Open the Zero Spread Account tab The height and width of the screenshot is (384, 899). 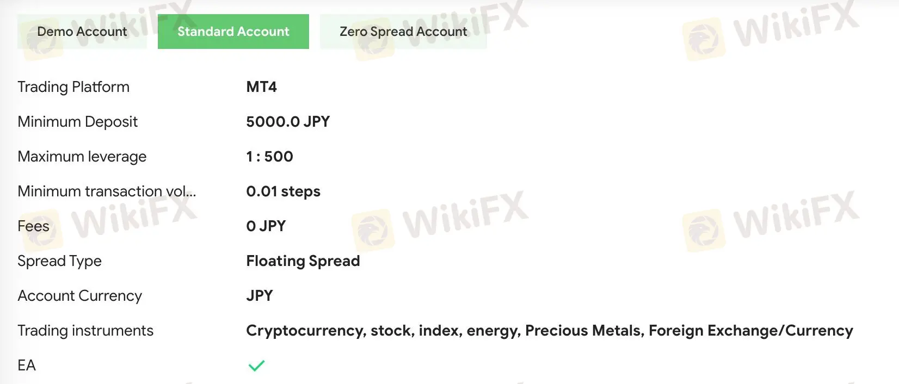[x=403, y=32]
